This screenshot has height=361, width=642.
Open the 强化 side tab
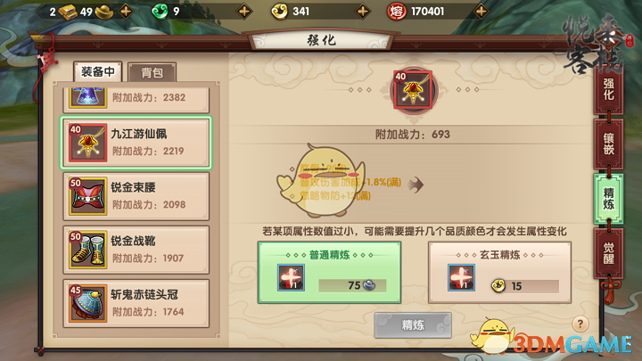608,90
